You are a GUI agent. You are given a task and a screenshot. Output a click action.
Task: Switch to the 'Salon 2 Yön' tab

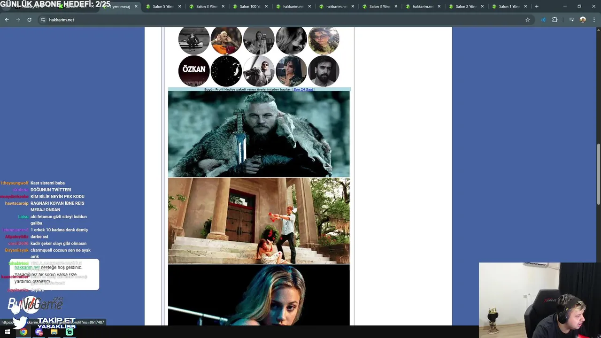(465, 7)
